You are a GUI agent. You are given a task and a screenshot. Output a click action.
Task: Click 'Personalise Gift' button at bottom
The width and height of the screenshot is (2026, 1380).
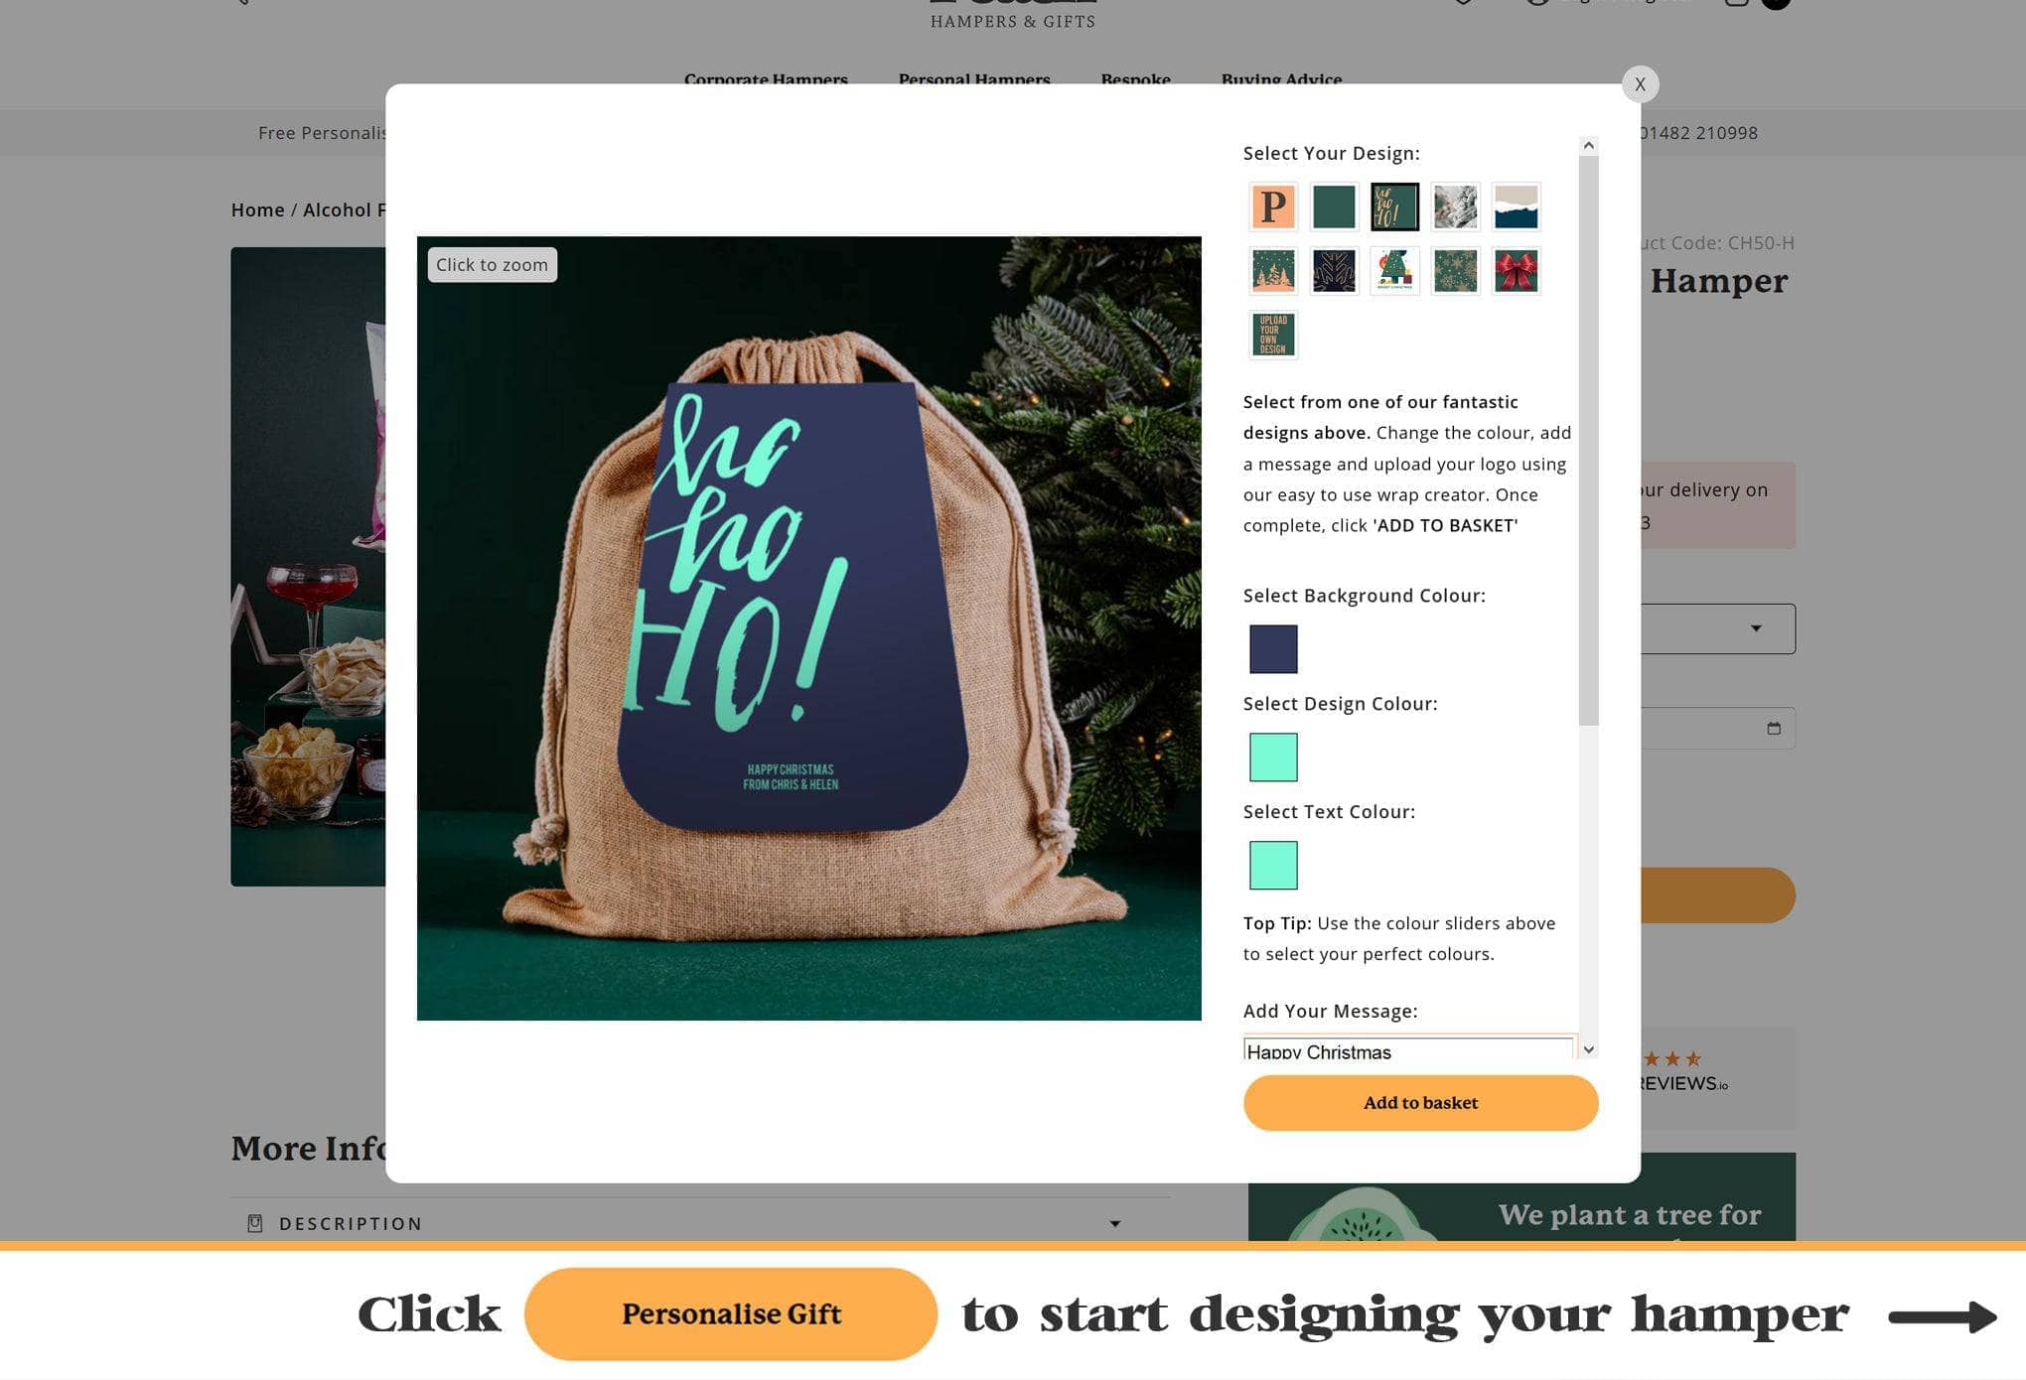(x=733, y=1313)
